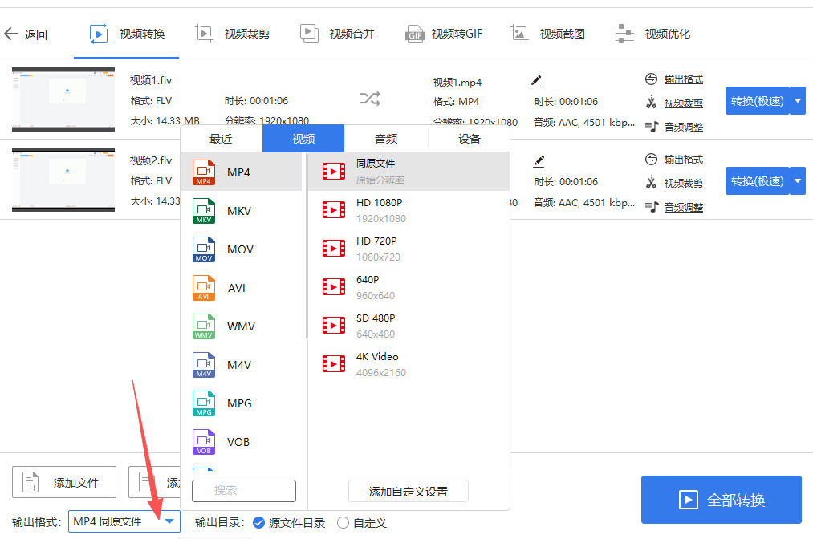Click 转换(极速) button for 视频2
The width and height of the screenshot is (813, 539).
757,181
